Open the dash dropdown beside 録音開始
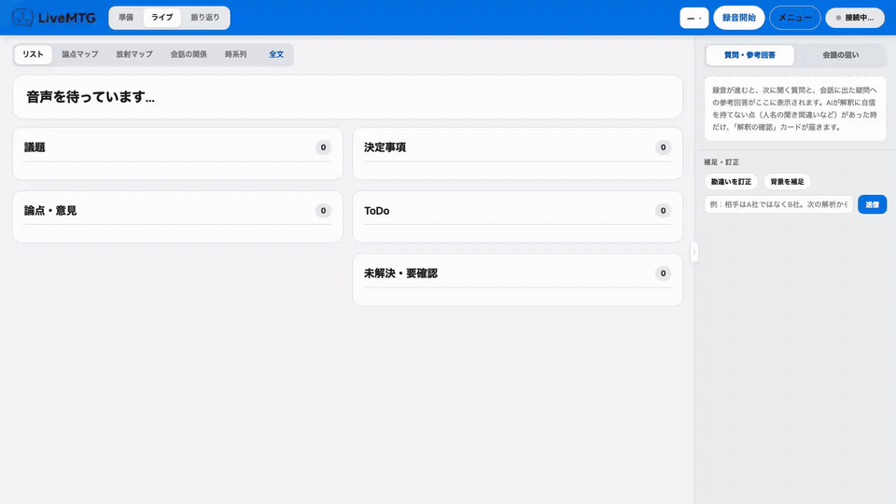896x504 pixels. [693, 18]
